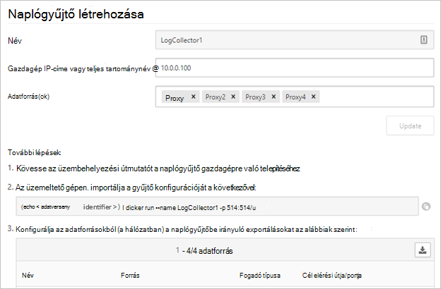Click step 2 import configuration instruction text
The width and height of the screenshot is (441, 289).
pos(136,187)
